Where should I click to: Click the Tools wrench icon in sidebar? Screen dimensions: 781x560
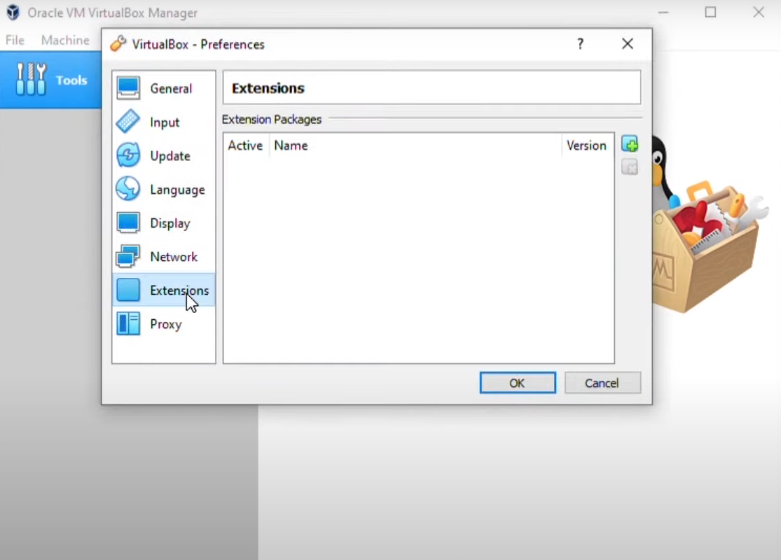(31, 79)
